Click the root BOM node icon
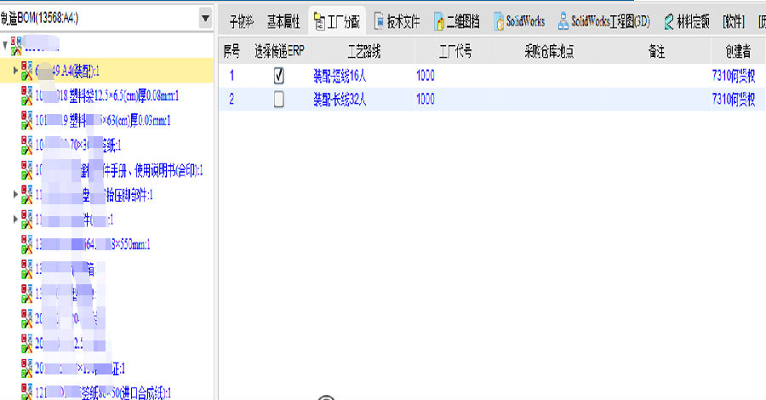766x400 pixels. [17, 45]
